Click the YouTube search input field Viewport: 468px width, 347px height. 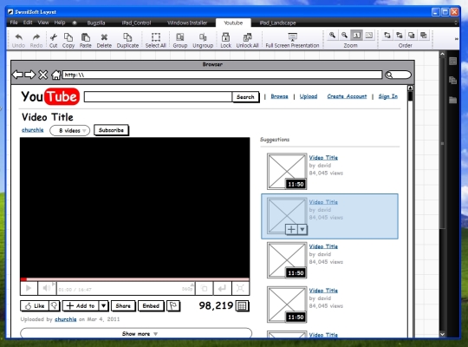click(x=158, y=97)
